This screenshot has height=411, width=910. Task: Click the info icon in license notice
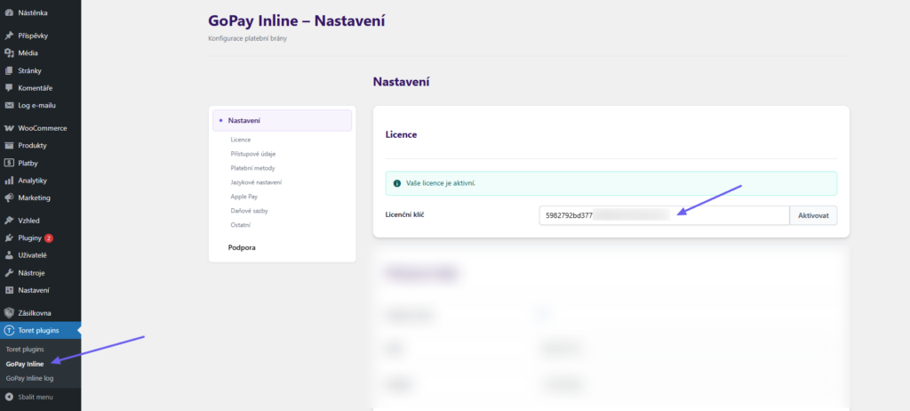click(397, 183)
